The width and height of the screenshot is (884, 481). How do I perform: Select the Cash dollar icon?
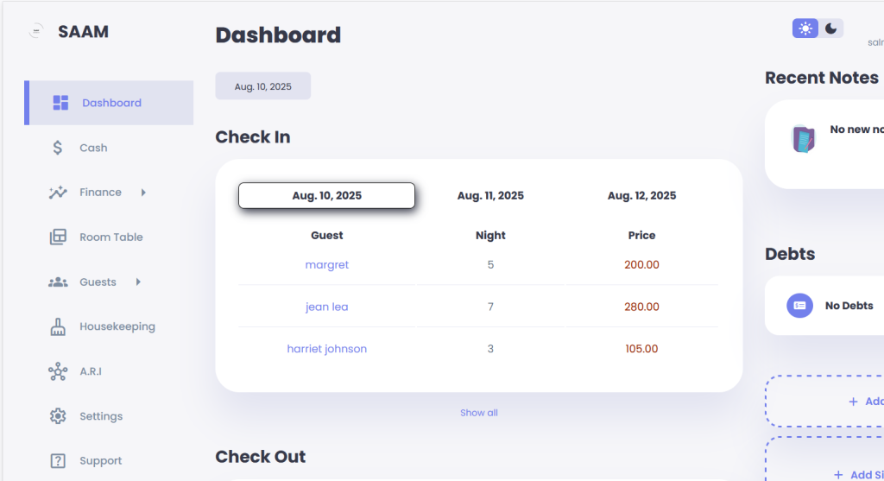point(58,148)
